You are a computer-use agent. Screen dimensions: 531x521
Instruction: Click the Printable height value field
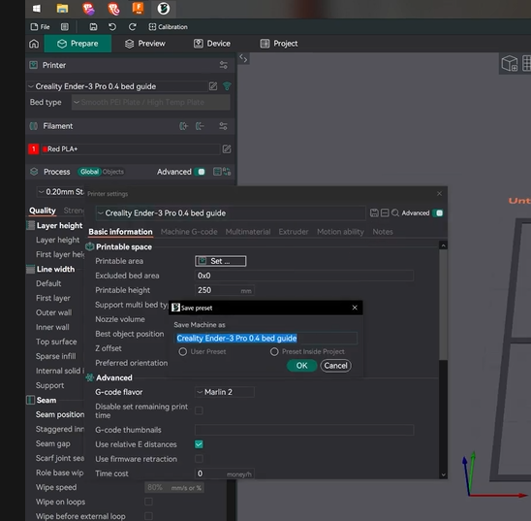[224, 290]
